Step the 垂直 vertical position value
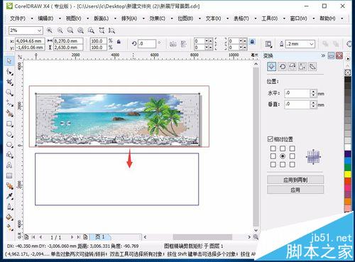355x262 pixels. click(x=314, y=104)
